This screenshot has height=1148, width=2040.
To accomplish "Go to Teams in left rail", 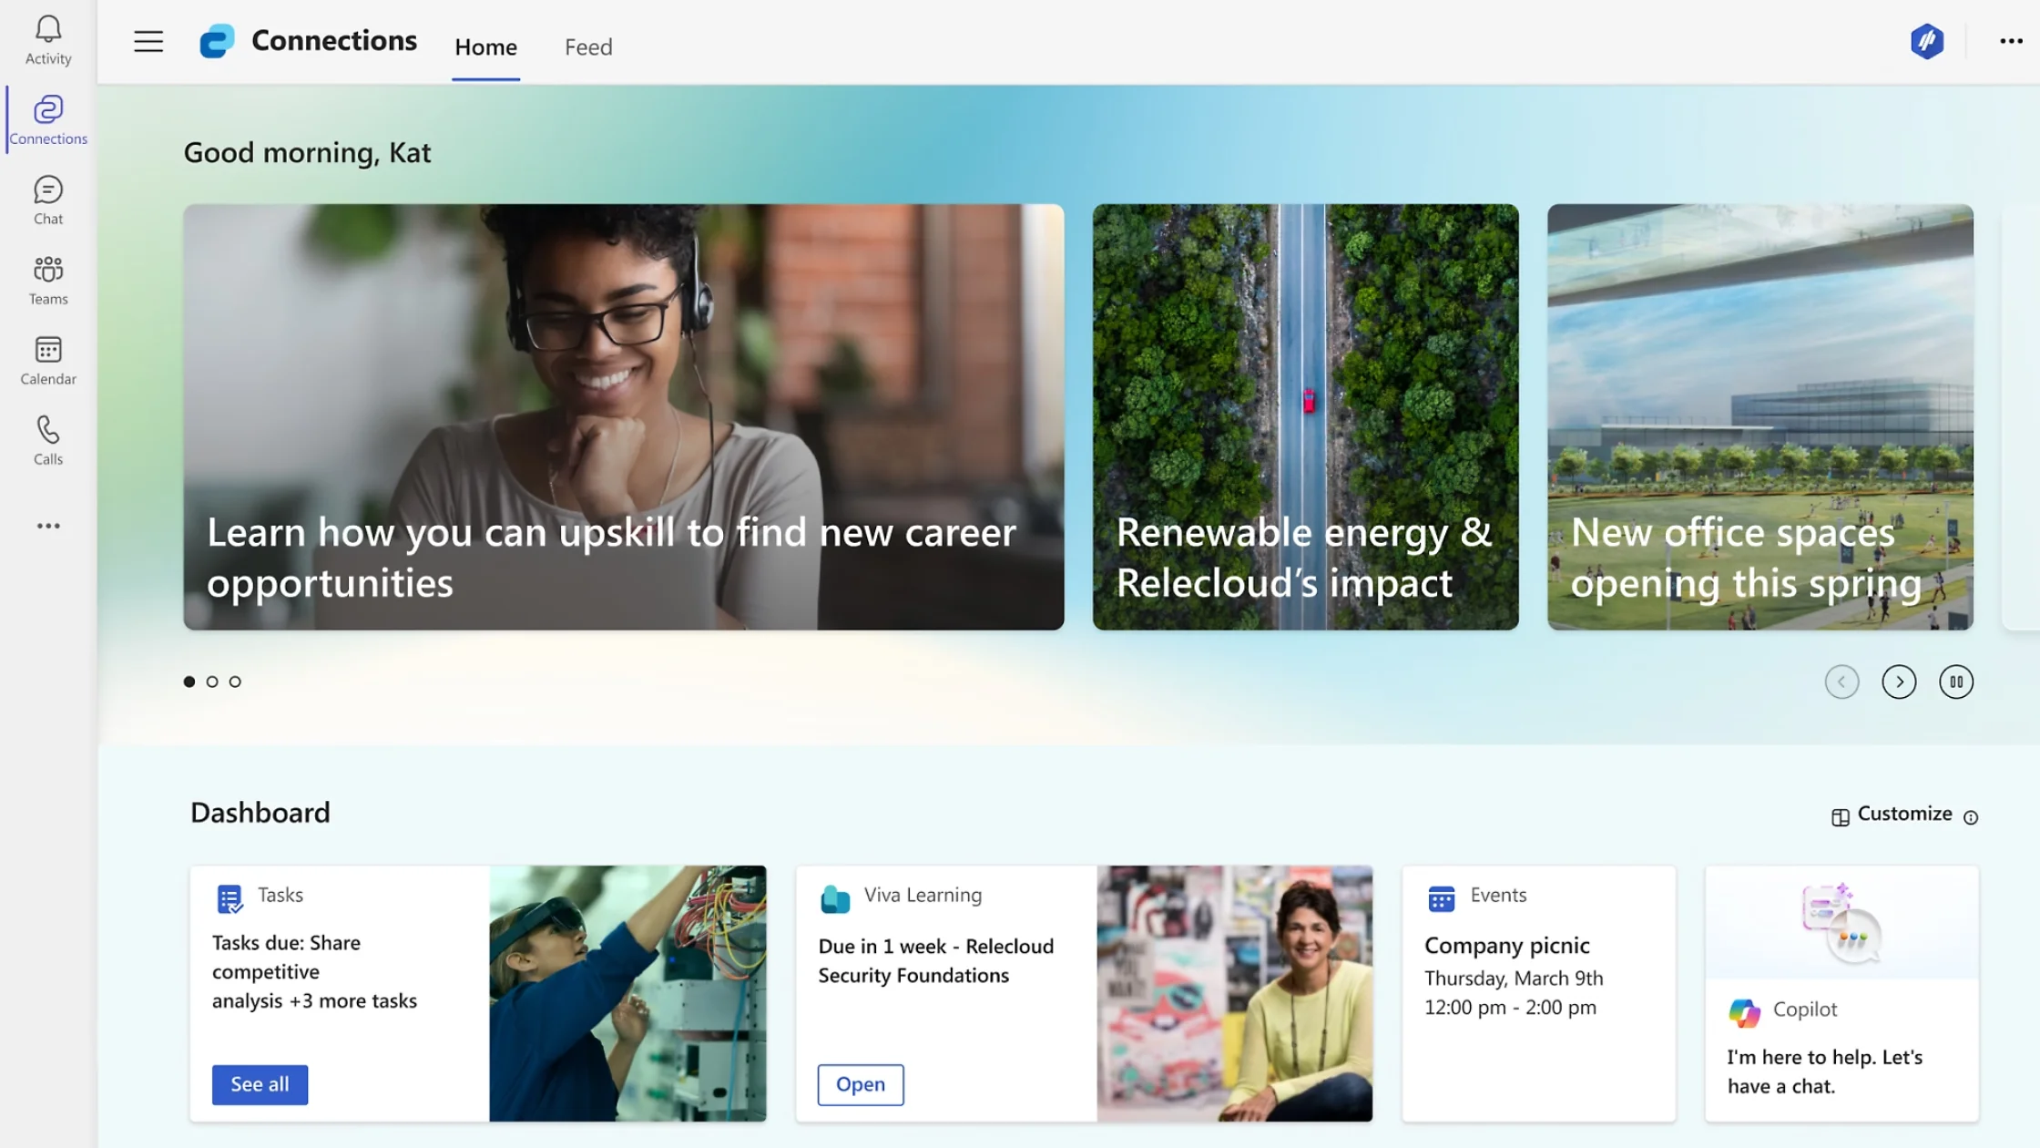I will 48,280.
